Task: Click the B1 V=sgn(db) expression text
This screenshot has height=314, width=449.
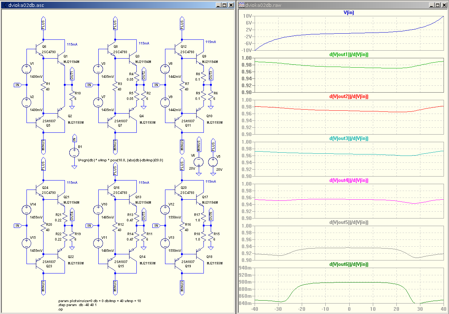Action: 120,160
